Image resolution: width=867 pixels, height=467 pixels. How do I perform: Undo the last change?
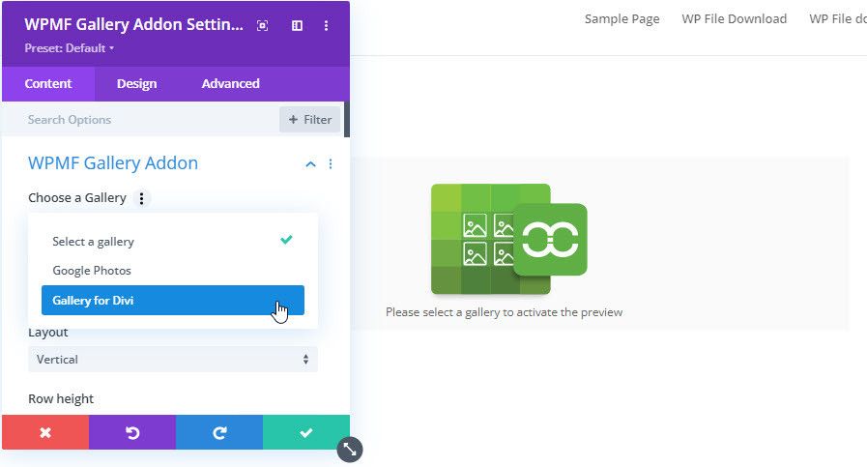click(132, 432)
